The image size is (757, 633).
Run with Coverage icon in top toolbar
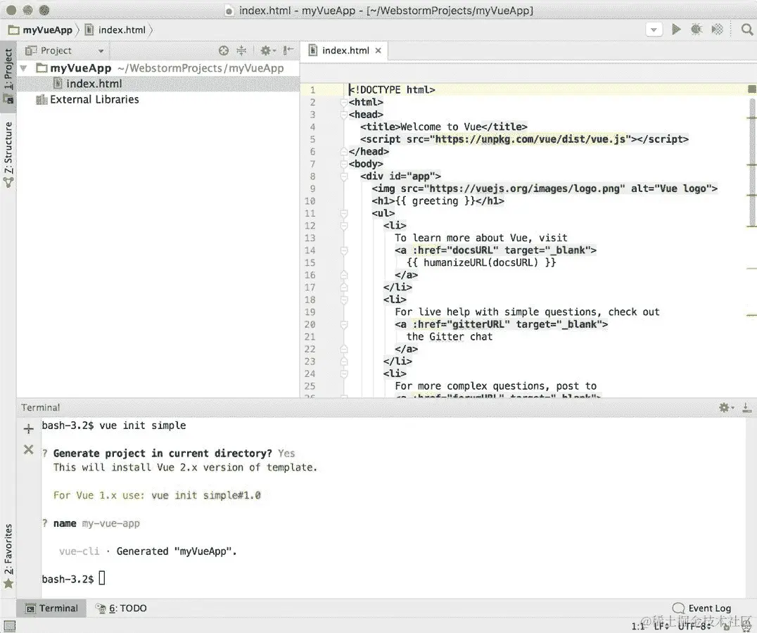717,30
